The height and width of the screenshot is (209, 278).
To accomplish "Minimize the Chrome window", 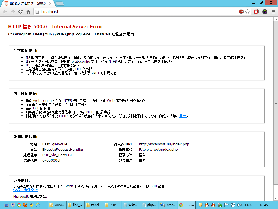I will point(254,3).
